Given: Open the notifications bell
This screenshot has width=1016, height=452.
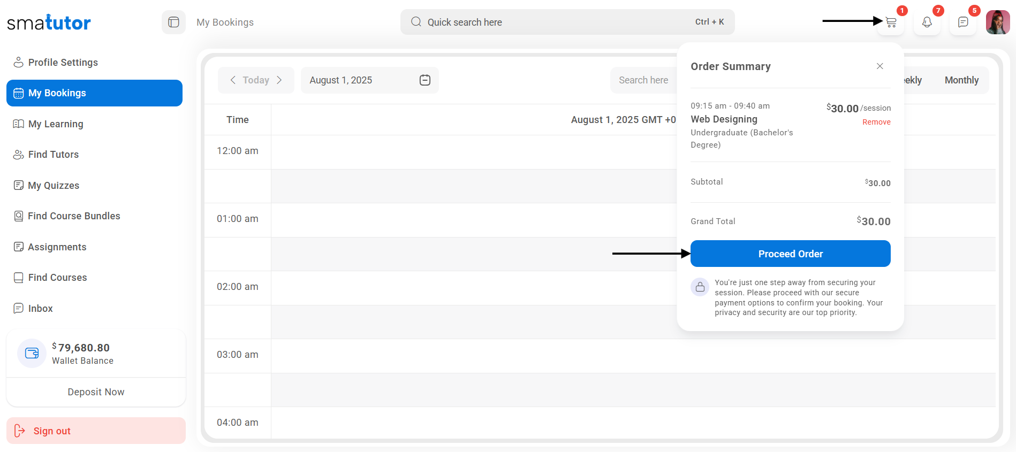Looking at the screenshot, I should (927, 22).
